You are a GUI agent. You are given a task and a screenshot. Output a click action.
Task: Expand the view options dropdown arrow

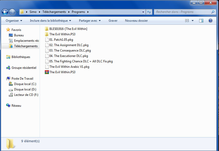(192, 21)
